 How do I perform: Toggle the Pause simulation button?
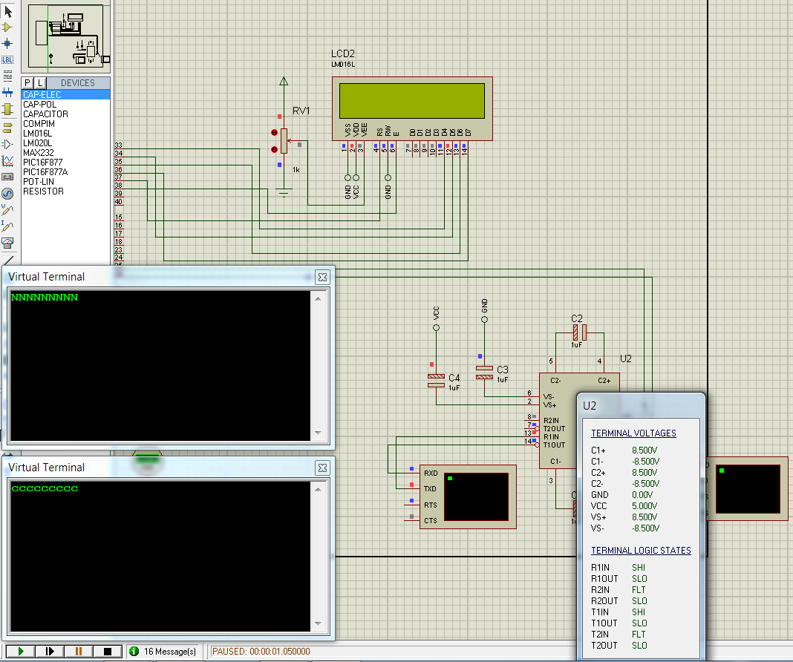(x=78, y=651)
